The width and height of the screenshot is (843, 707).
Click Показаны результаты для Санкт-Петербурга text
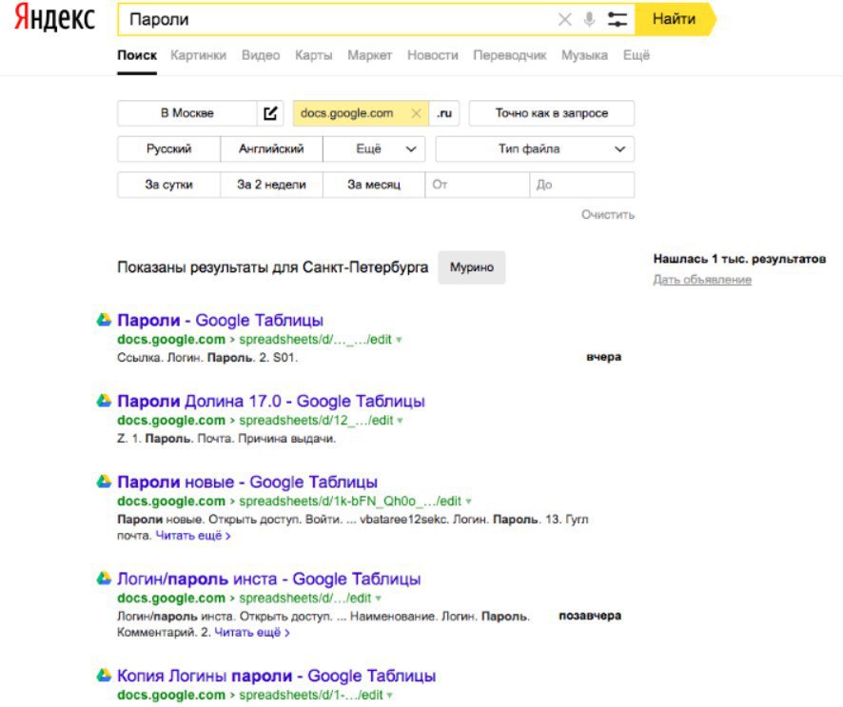pyautogui.click(x=272, y=267)
